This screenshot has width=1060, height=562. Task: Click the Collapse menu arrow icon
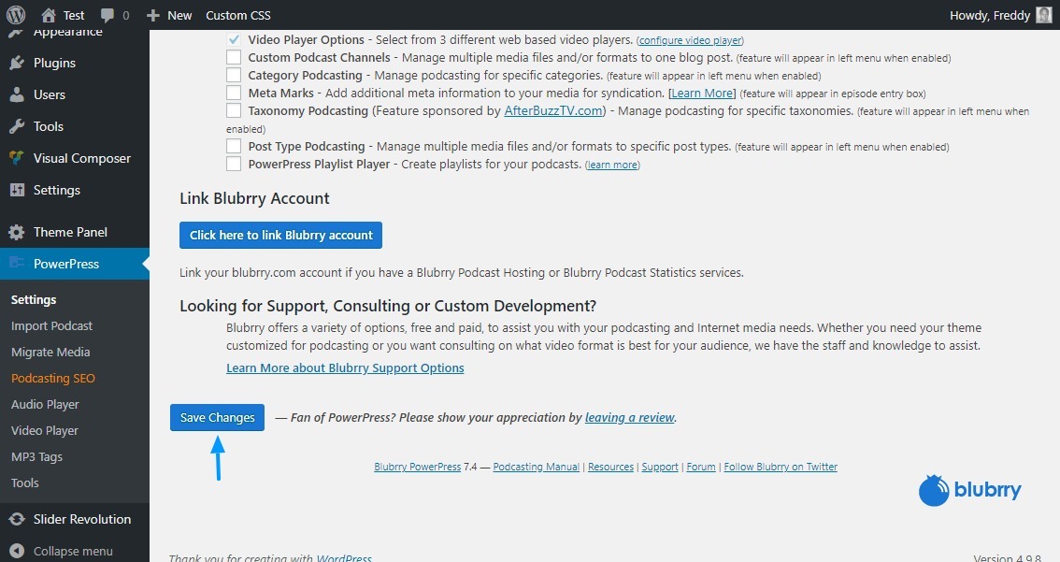coord(17,551)
